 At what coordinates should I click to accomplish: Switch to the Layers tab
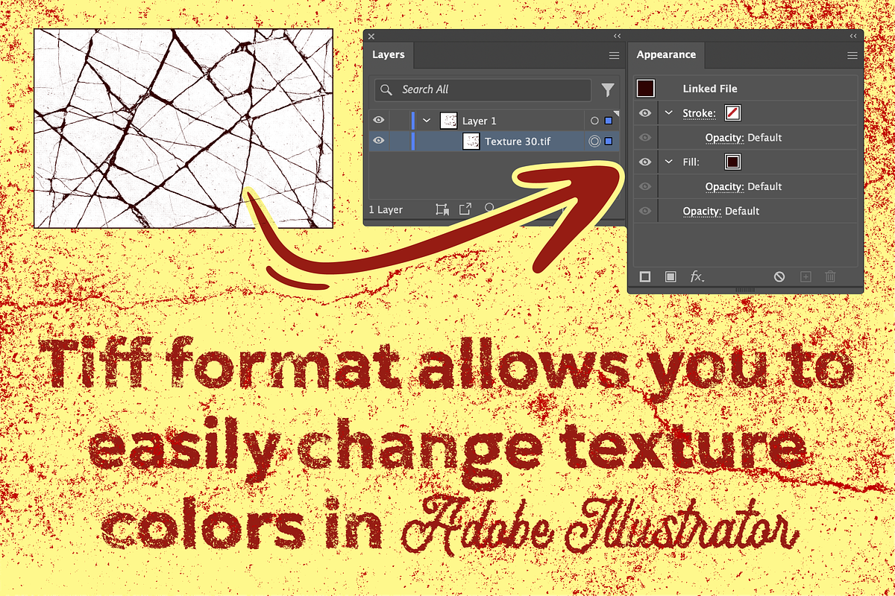[x=389, y=55]
